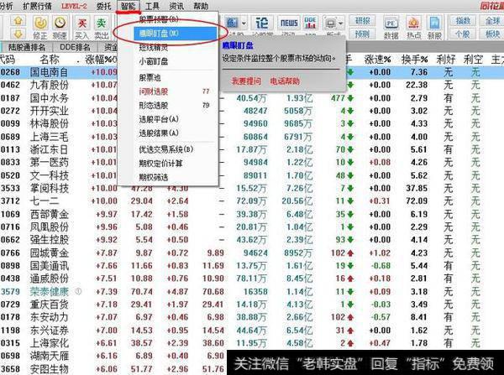The image size is (504, 375).
Task: Select the 国电南自 stock row
Action: pos(252,72)
